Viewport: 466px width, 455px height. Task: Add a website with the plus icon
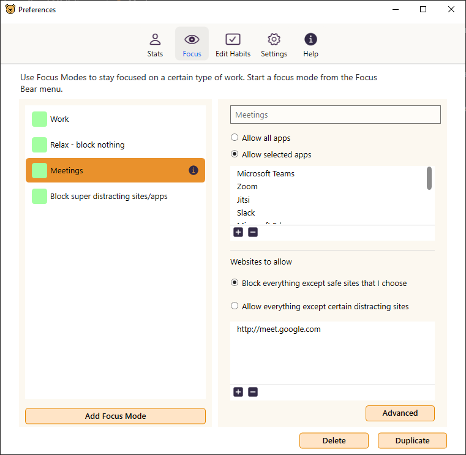(x=238, y=392)
